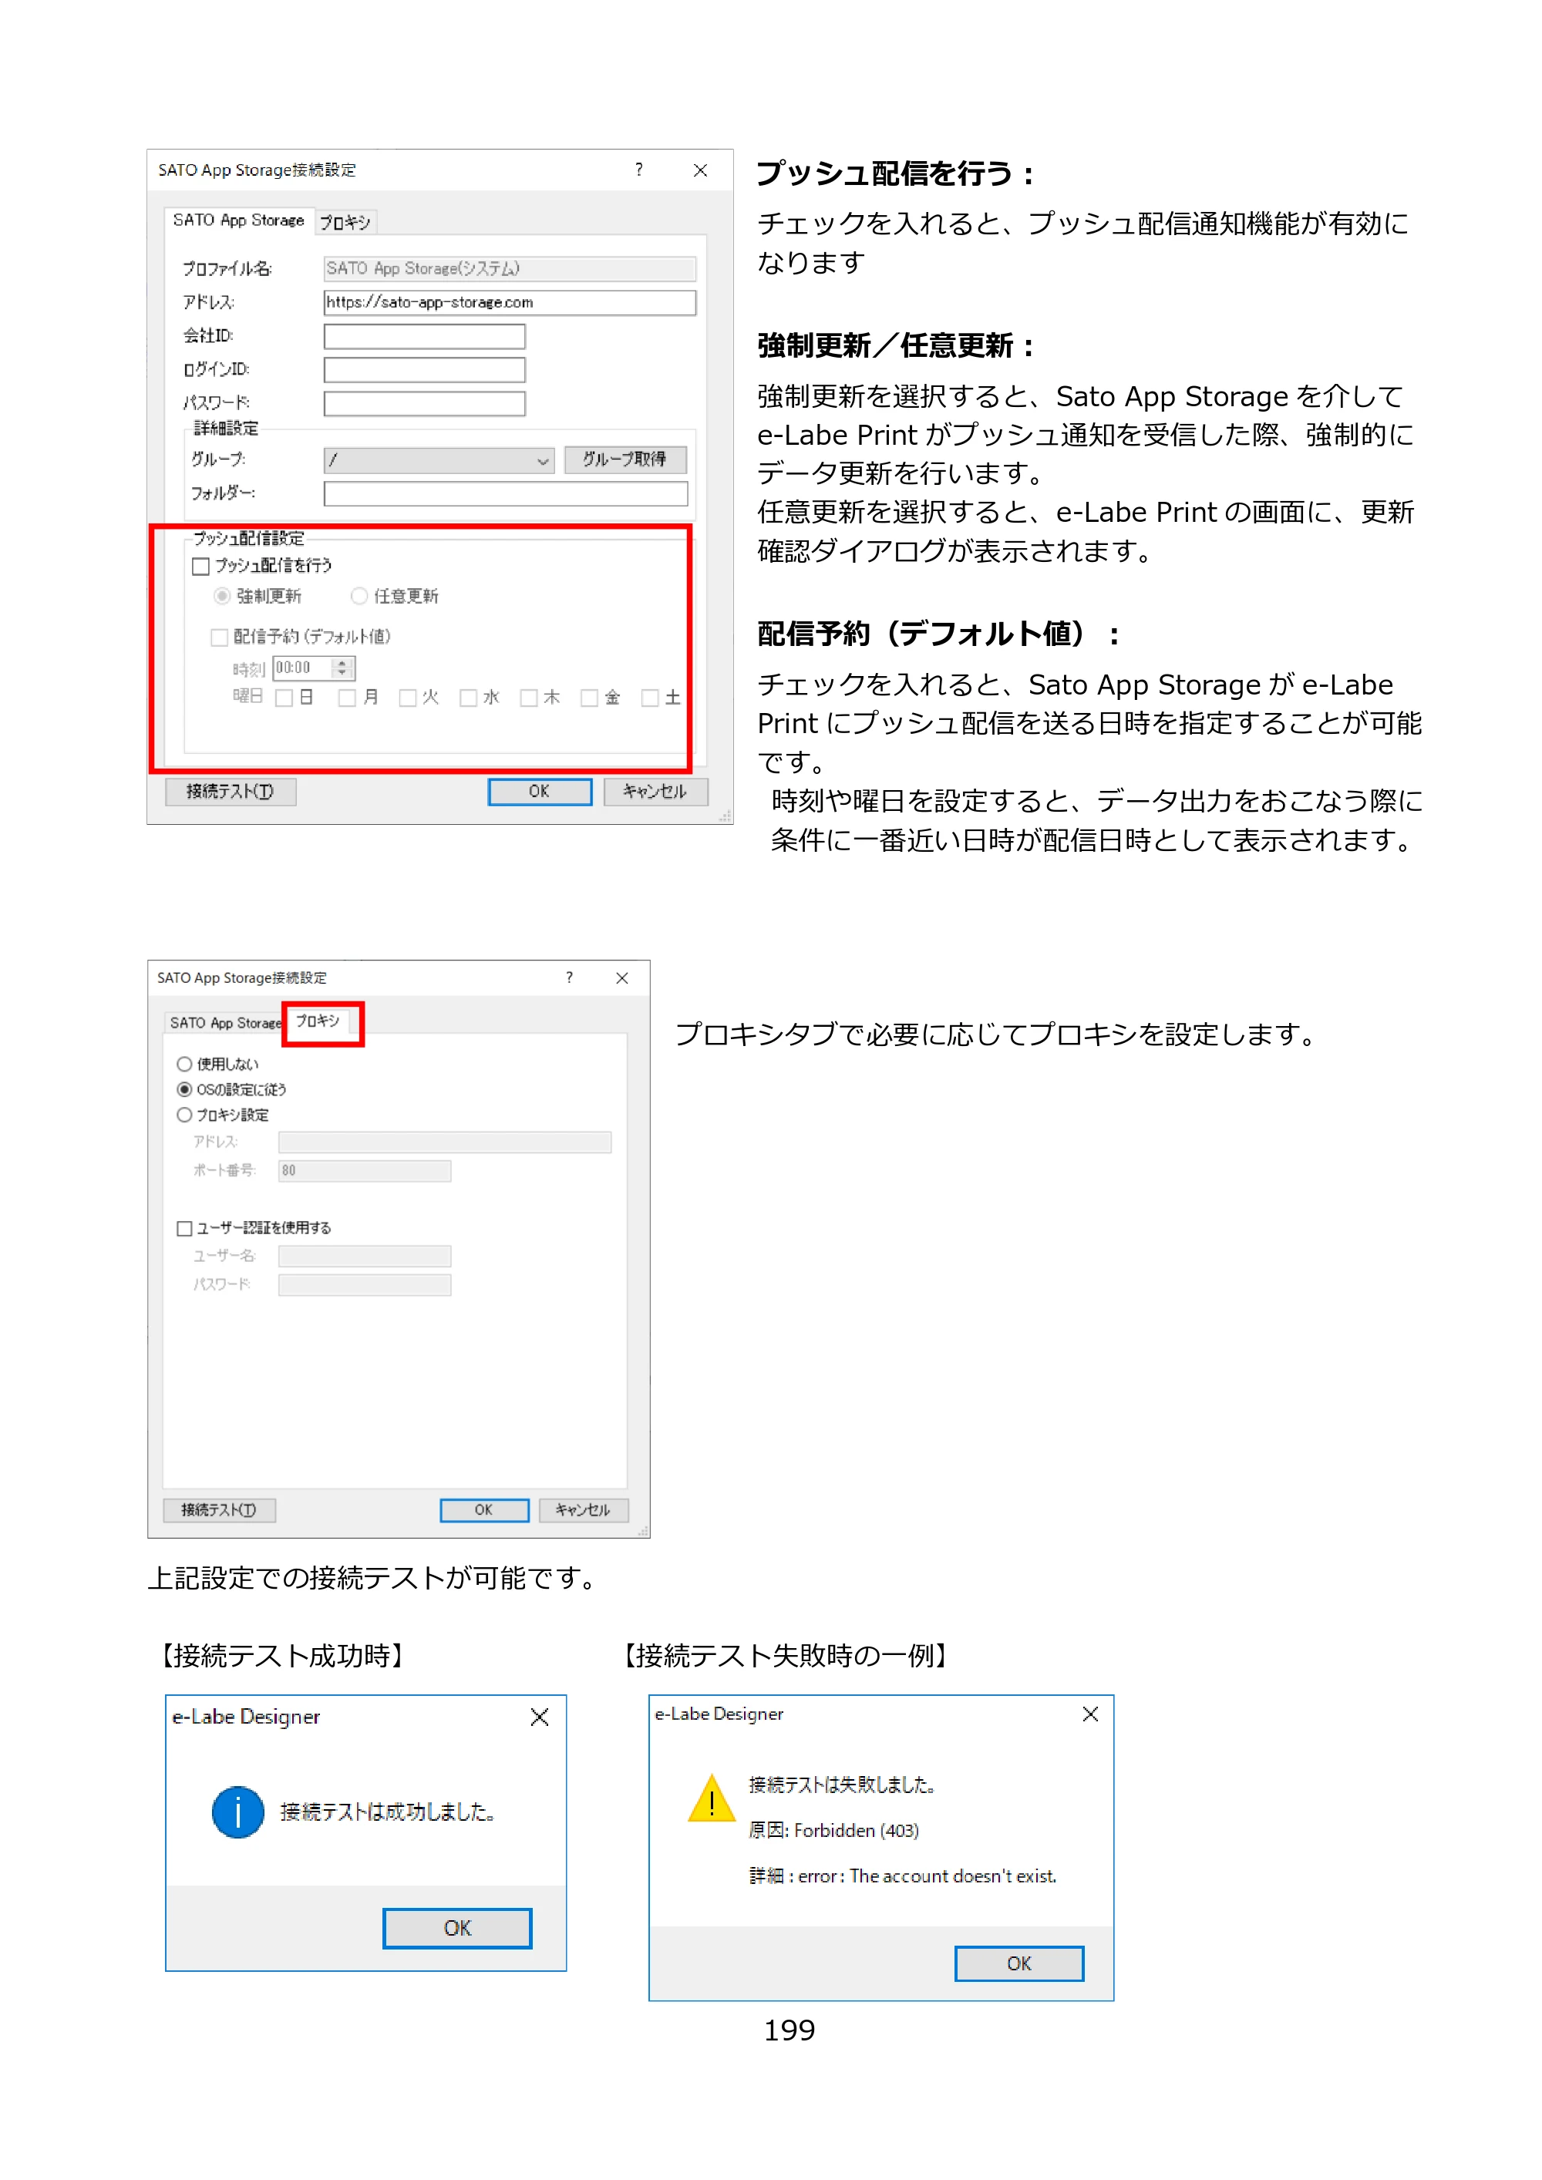Click the proxy アドレス field

click(x=444, y=1142)
